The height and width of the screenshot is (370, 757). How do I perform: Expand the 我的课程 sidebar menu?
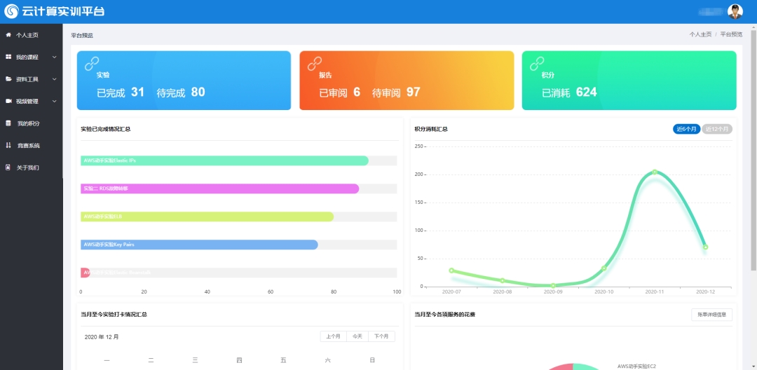click(31, 57)
